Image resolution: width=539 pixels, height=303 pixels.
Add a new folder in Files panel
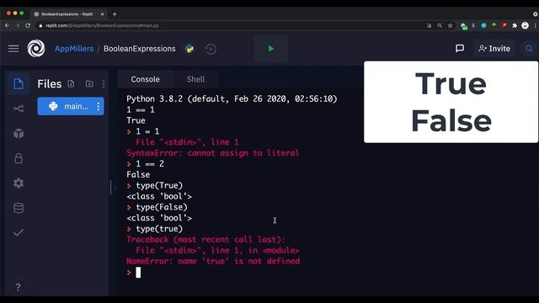(x=89, y=83)
